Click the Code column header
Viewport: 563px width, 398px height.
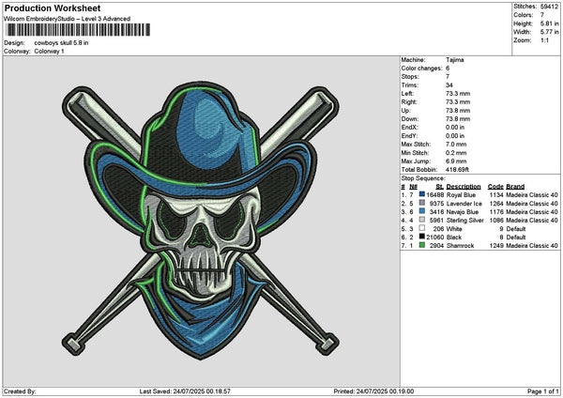click(x=496, y=186)
